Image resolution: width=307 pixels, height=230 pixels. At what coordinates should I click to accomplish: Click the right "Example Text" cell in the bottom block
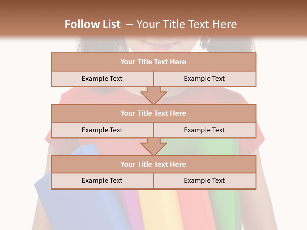[x=205, y=181]
